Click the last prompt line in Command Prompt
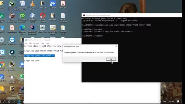 click(92, 36)
